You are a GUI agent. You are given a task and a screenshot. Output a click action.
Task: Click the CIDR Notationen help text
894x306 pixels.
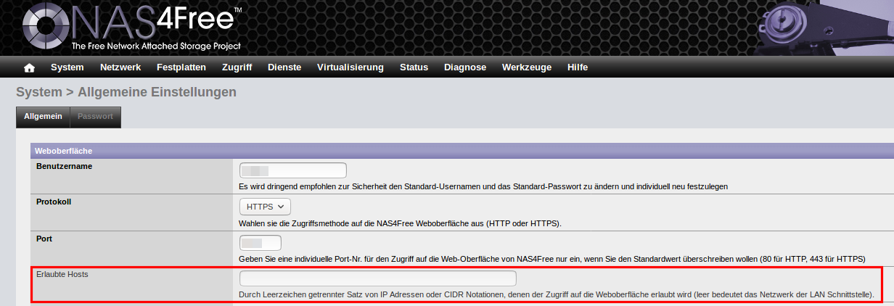pyautogui.click(x=556, y=295)
